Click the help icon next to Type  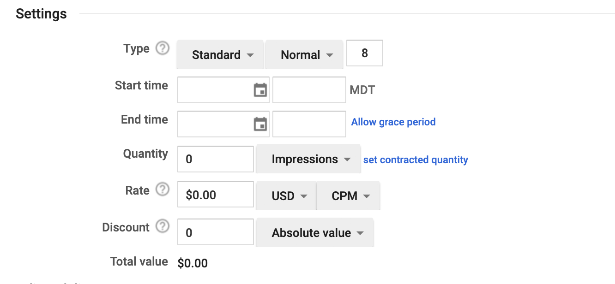click(x=162, y=48)
